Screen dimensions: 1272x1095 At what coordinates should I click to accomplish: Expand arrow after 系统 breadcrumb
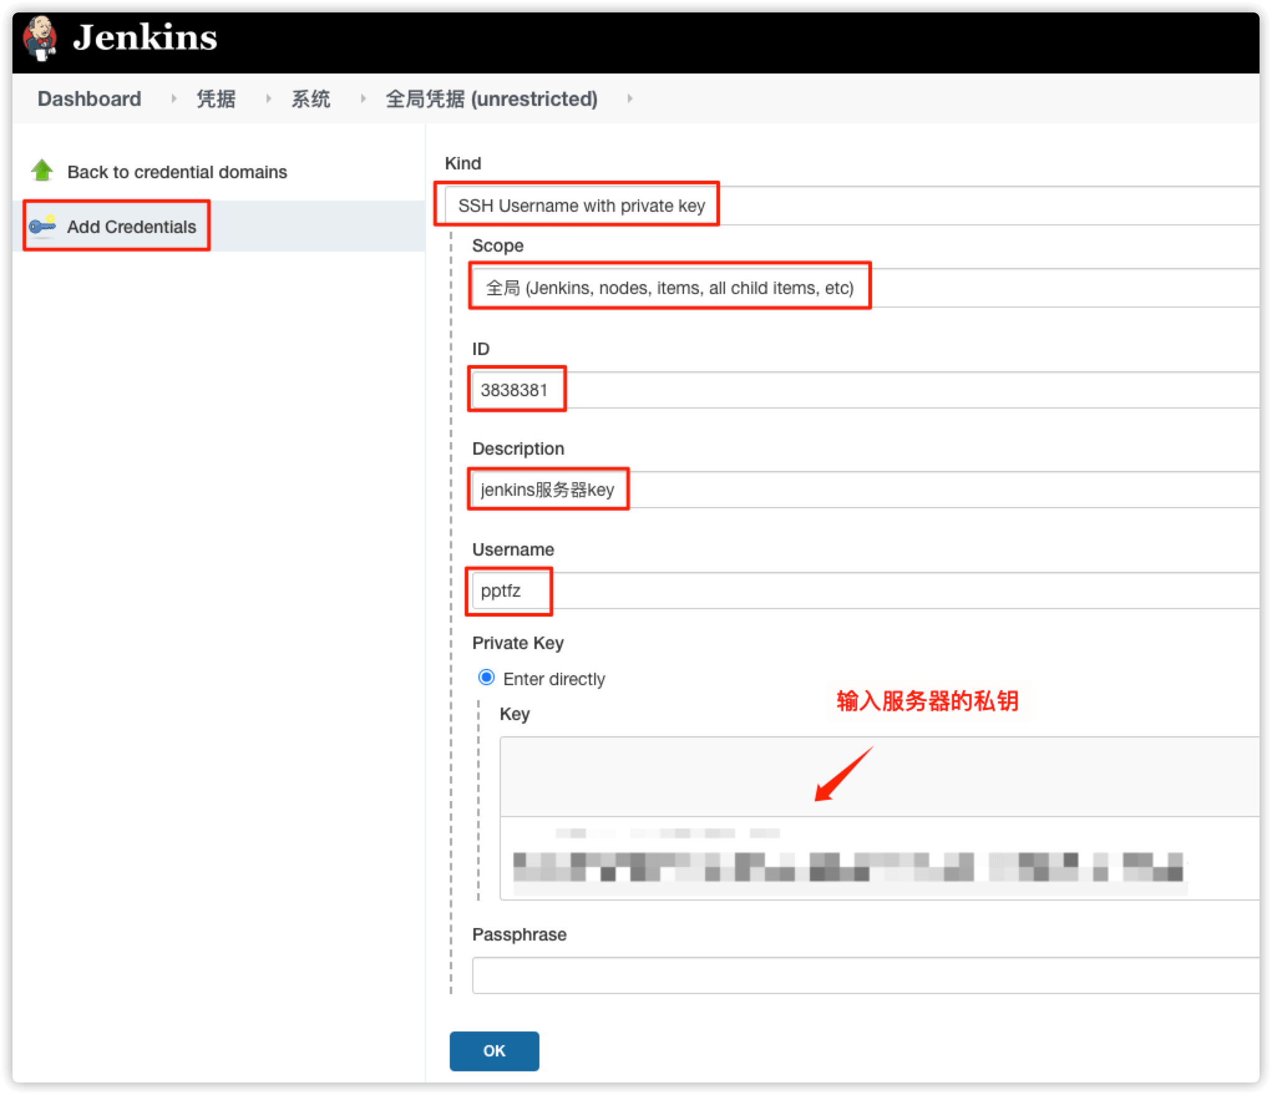(363, 98)
